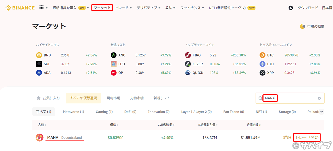Sort the table by 価格 column

[x=114, y=125]
